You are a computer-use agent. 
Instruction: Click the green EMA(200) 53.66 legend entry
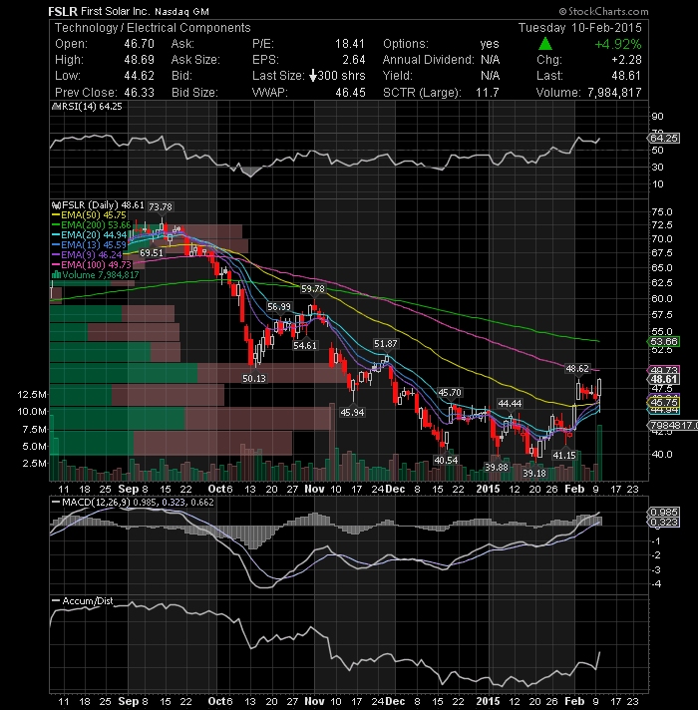tap(96, 225)
